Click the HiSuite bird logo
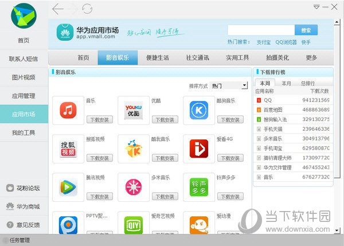344x246 pixels. click(24, 16)
